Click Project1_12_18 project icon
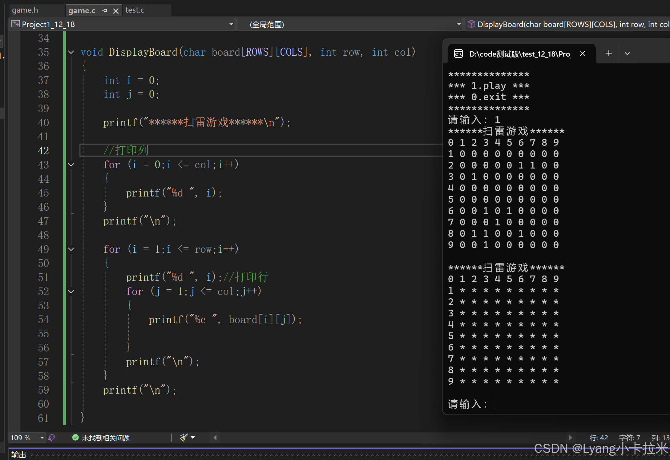Viewport: 670px width, 460px height. point(16,24)
